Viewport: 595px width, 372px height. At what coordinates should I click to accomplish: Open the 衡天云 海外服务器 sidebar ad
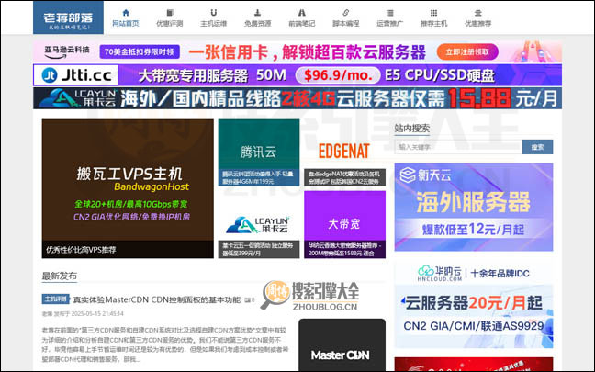pyautogui.click(x=474, y=207)
